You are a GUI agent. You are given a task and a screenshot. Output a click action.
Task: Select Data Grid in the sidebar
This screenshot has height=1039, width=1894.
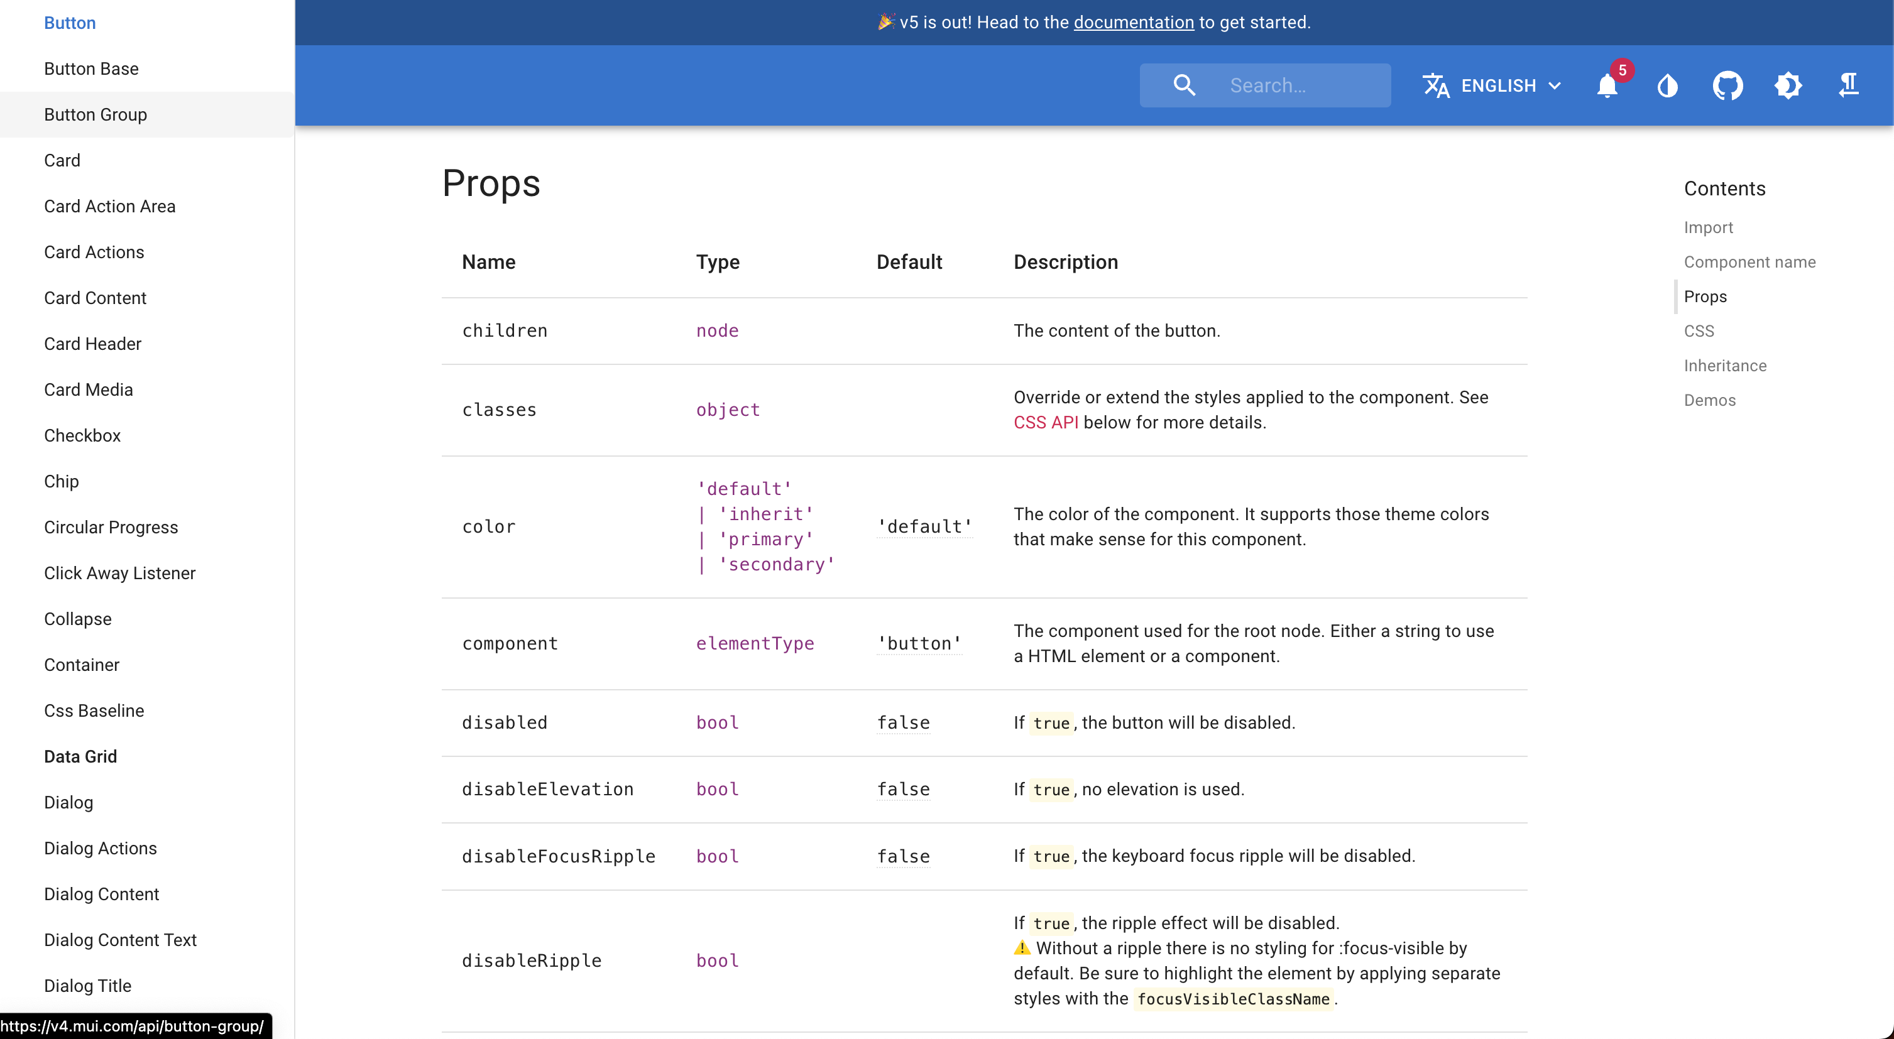pyautogui.click(x=80, y=756)
